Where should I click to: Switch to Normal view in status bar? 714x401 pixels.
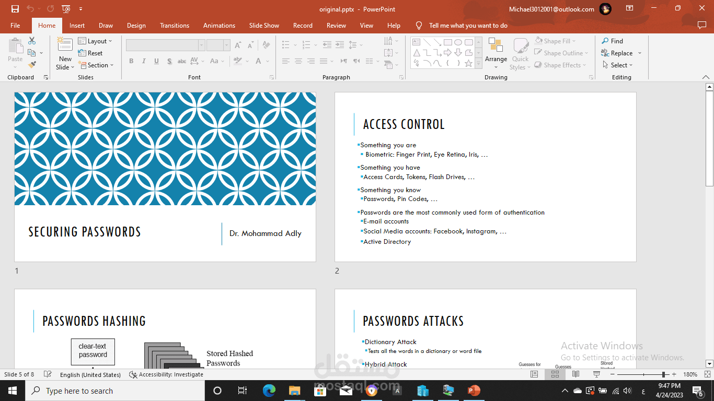534,374
